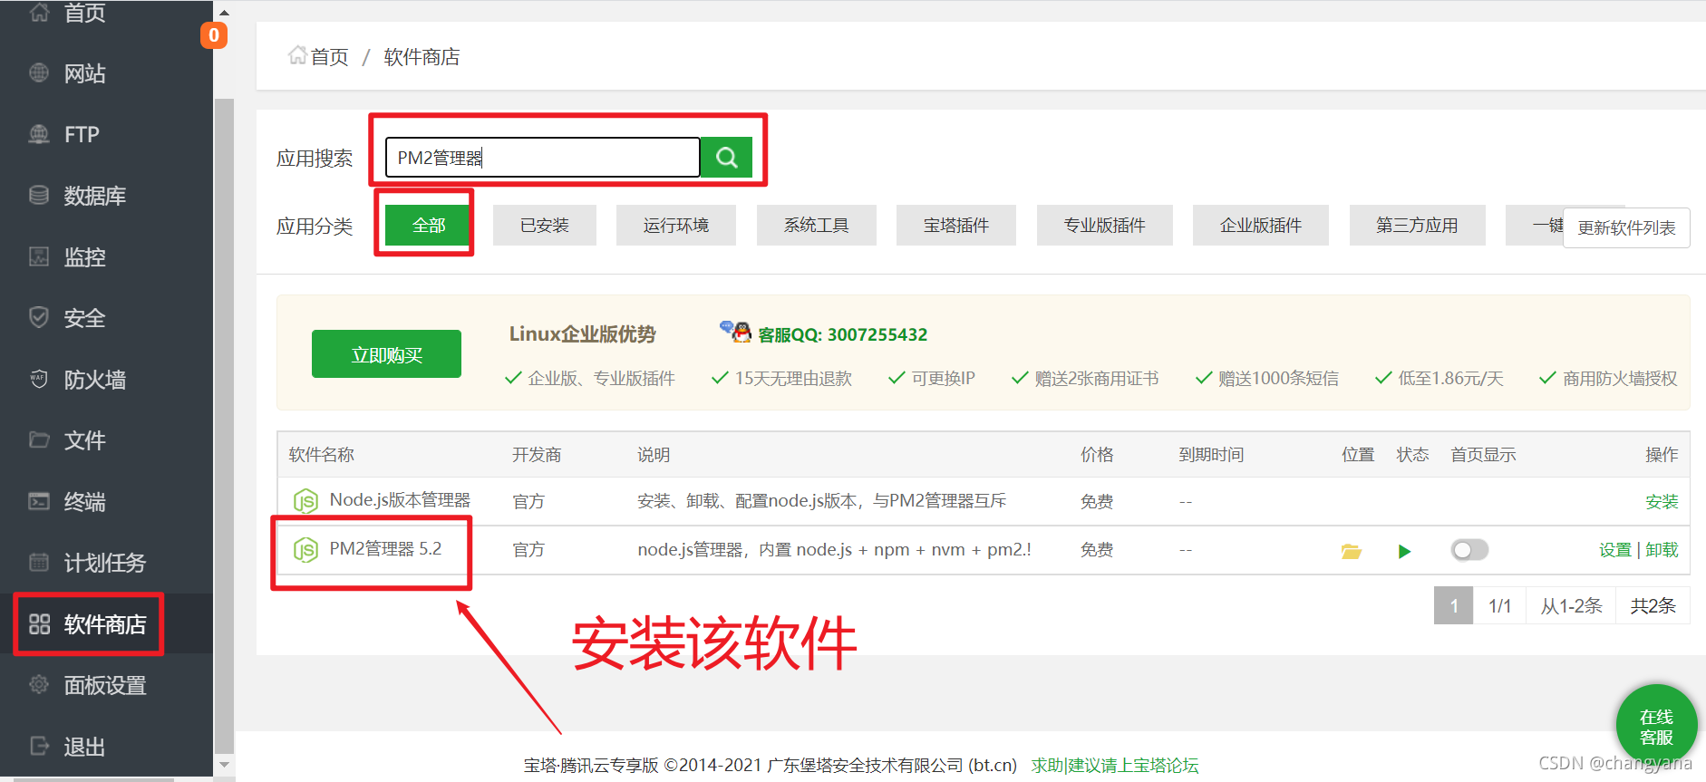Click the application search input field
This screenshot has height=782, width=1706.
[x=542, y=158]
